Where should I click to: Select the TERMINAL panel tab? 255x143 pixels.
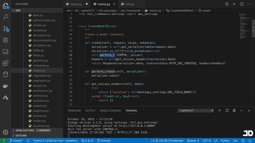131,110
